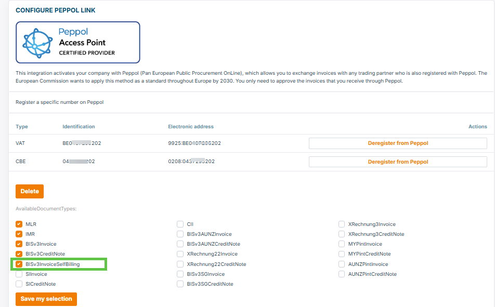Check the CII document type
Image resolution: width=495 pixels, height=307 pixels.
[x=180, y=224]
